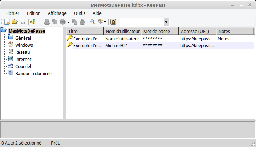Click the Notes cell of first entry

click(x=223, y=39)
